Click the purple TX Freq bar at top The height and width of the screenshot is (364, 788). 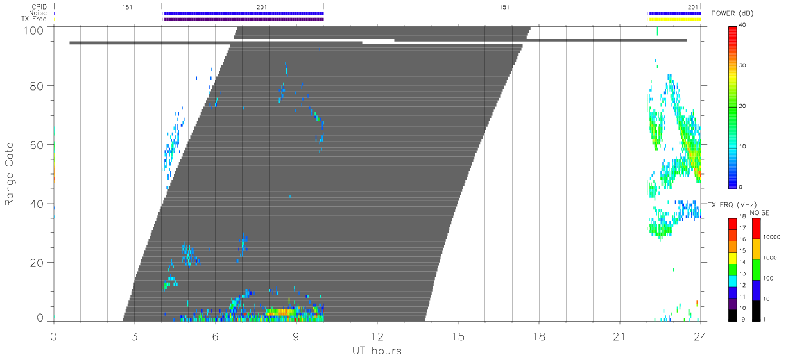[x=244, y=19]
